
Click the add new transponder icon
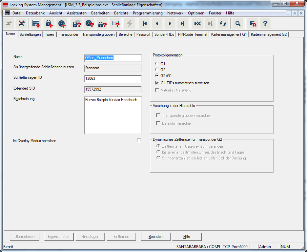62,24
